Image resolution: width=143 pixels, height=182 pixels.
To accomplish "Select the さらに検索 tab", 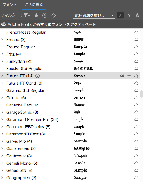I will [x=34, y=5].
